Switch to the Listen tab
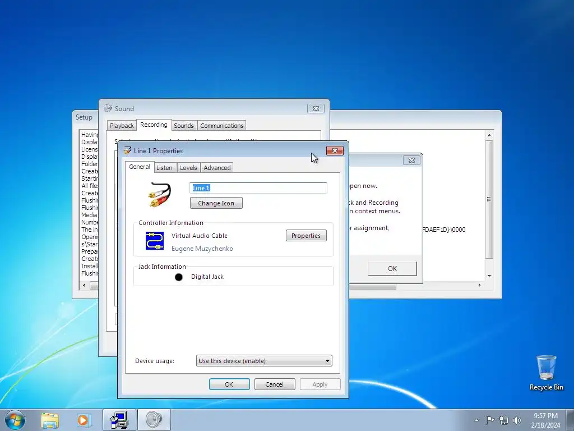The height and width of the screenshot is (431, 574). pos(164,167)
